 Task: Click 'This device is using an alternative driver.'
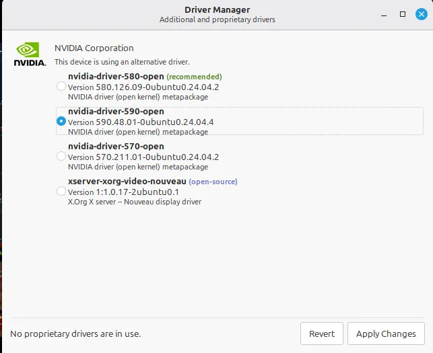(122, 62)
